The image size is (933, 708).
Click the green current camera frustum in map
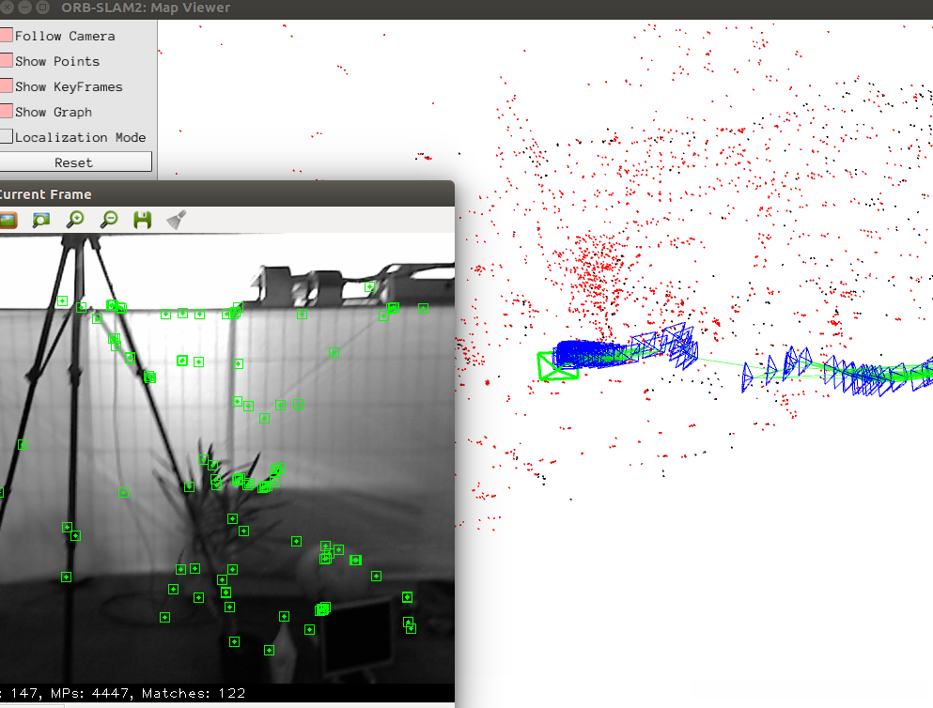coord(557,366)
